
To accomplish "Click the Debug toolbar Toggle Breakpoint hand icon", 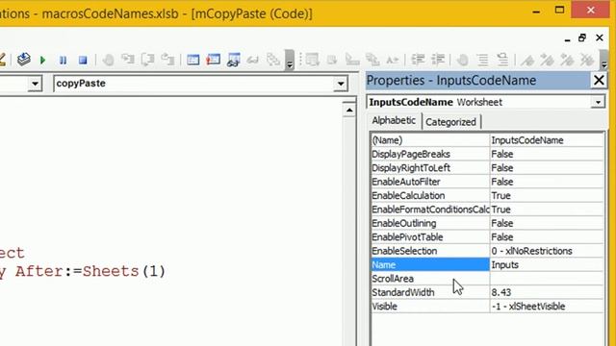I will (108, 60).
